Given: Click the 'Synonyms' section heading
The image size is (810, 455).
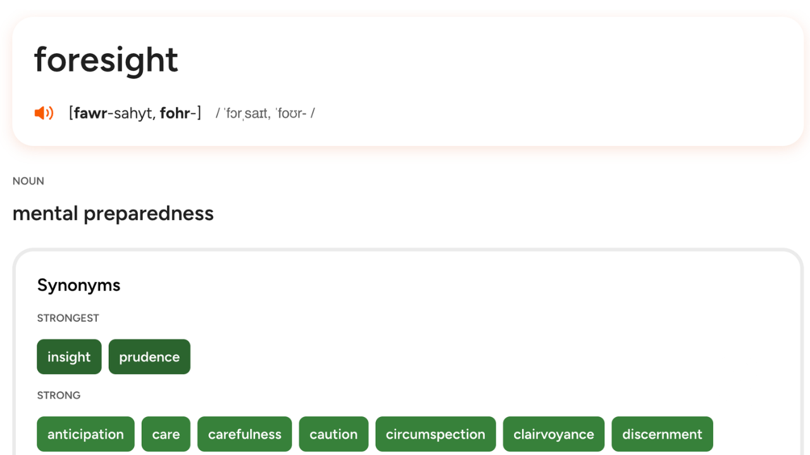Looking at the screenshot, I should pos(78,285).
